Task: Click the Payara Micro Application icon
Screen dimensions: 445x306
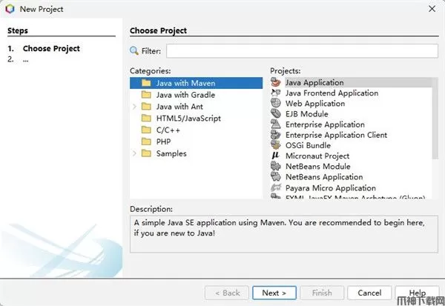Action: coord(276,188)
